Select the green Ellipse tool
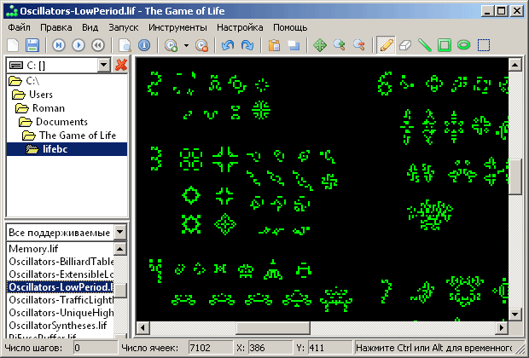This screenshot has height=358, width=529. tap(464, 45)
